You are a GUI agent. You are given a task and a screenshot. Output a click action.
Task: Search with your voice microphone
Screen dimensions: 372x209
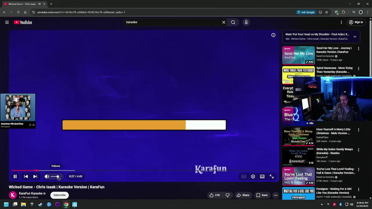pos(246,22)
